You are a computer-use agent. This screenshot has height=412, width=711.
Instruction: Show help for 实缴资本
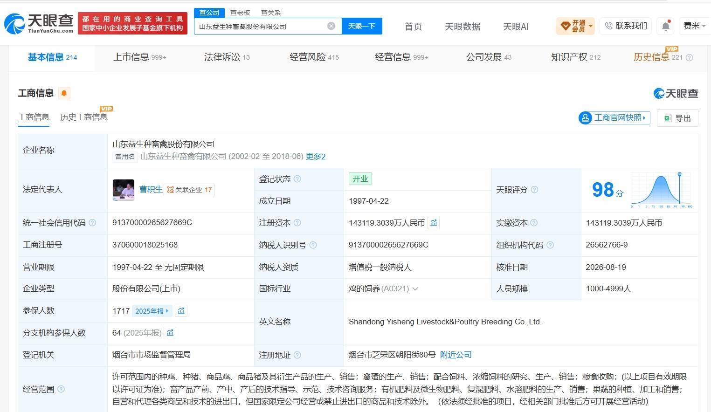534,223
